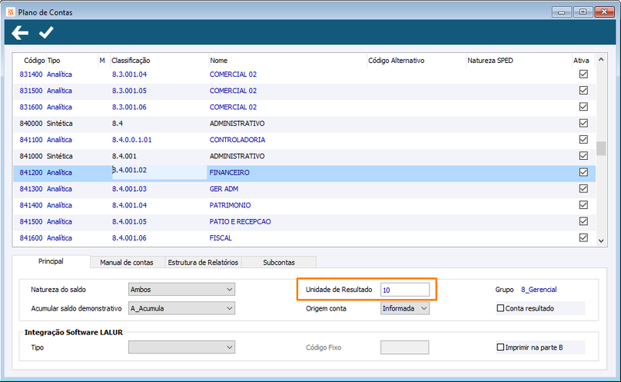Click the table scroll up arrow
Image resolution: width=621 pixels, height=382 pixels.
pyautogui.click(x=601, y=60)
